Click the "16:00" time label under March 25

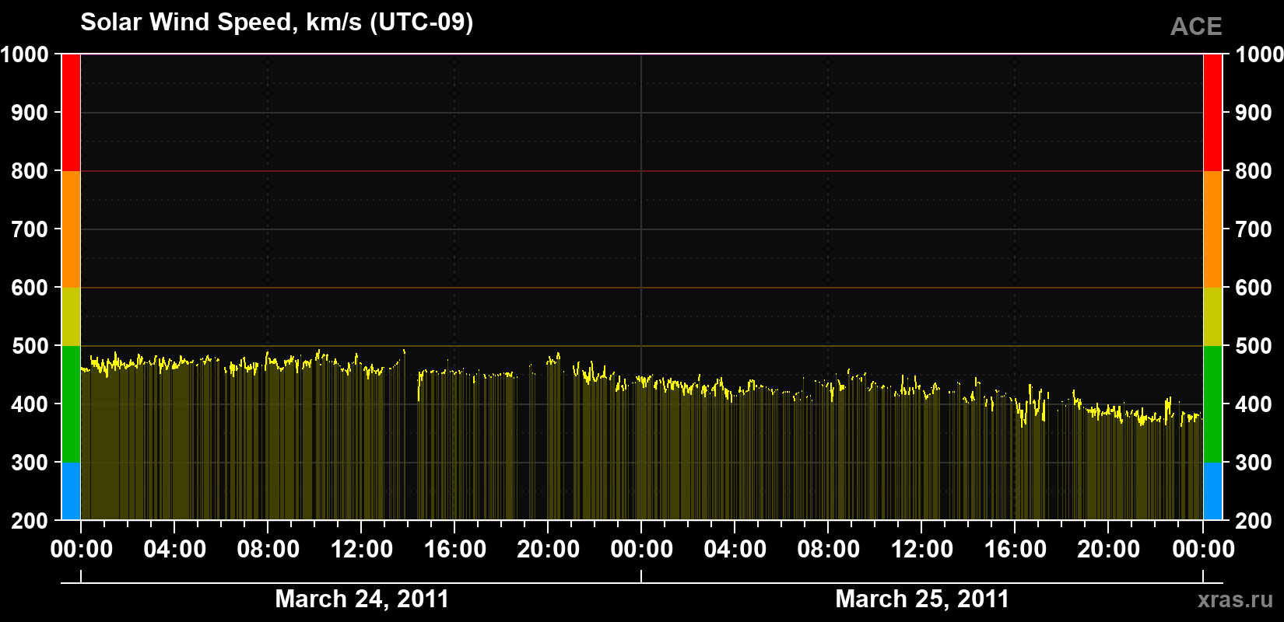(x=1016, y=550)
